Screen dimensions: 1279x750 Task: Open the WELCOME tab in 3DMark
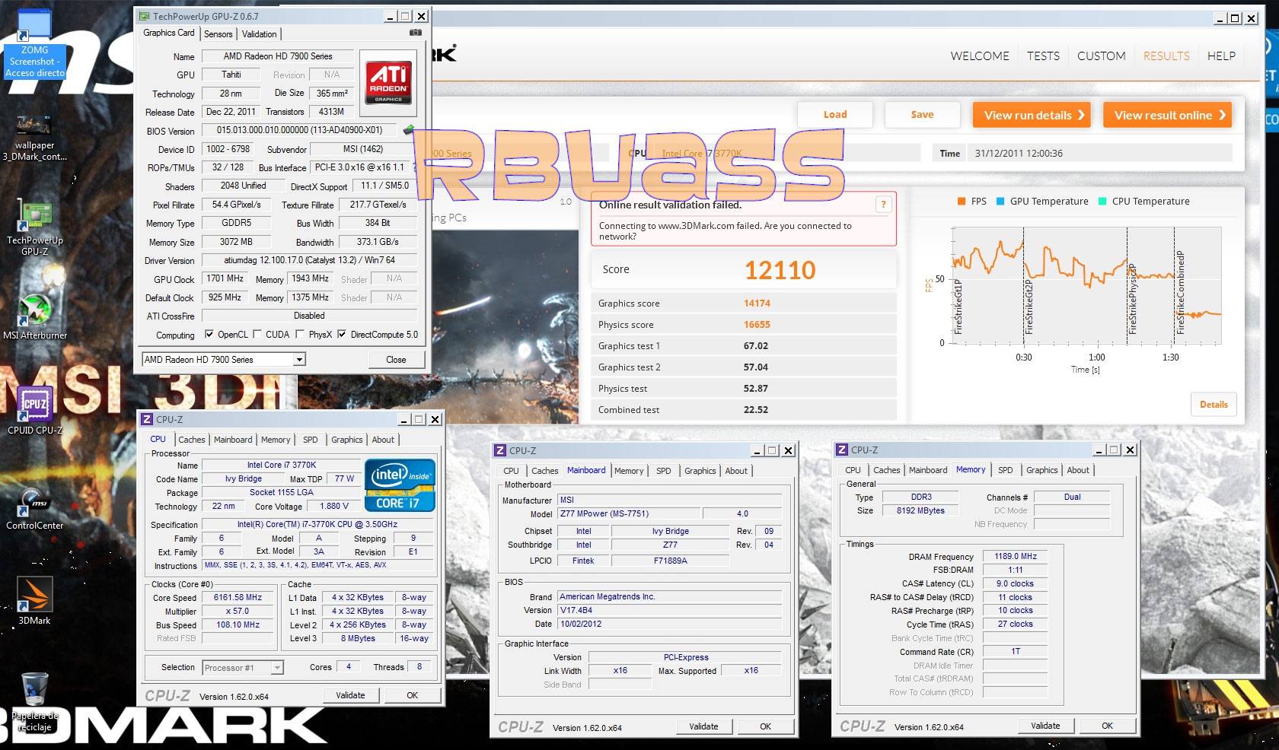coord(980,56)
